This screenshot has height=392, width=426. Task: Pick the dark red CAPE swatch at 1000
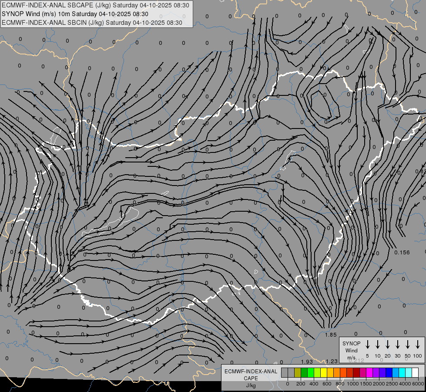pos(356,372)
